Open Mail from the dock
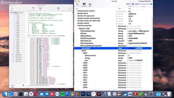Screen dimensions: 174x98 tap(42, 94)
